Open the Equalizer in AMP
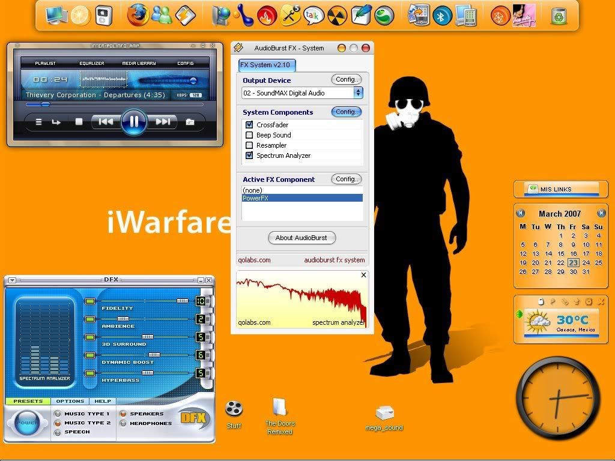Screen dimensions: 615x461 tap(92, 63)
